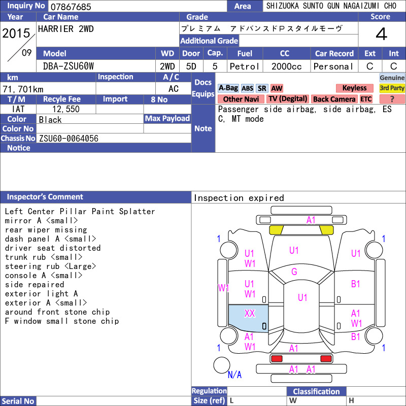Click the Chassis No value ZSU60-0064056
This screenshot has width=406, height=406.
tap(69, 139)
